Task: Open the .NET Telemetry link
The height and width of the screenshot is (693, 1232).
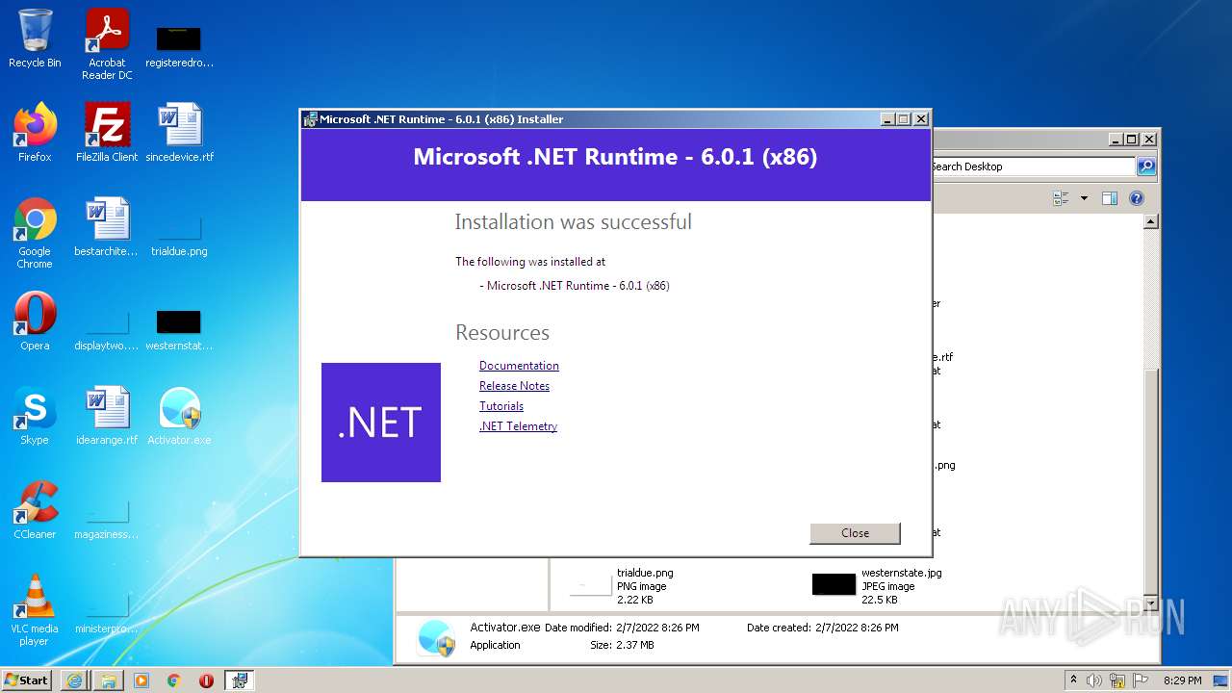Action: 518,426
